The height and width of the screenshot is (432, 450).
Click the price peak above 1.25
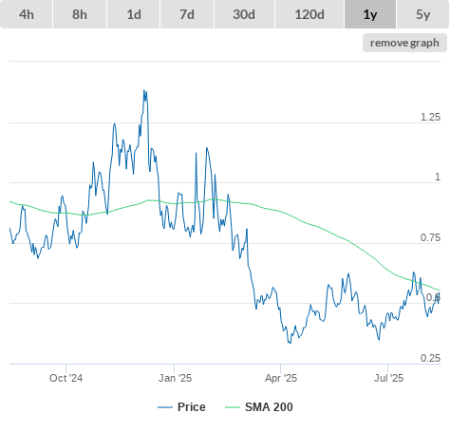tap(144, 91)
